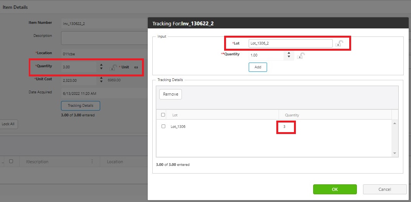Increase tracking Quantity with up arrow
Screen dimensions: 411x202
coord(289,53)
